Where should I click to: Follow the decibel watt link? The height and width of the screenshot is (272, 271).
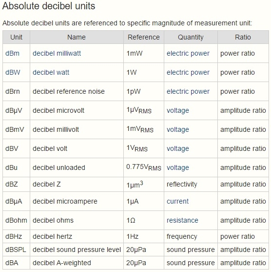(51, 72)
